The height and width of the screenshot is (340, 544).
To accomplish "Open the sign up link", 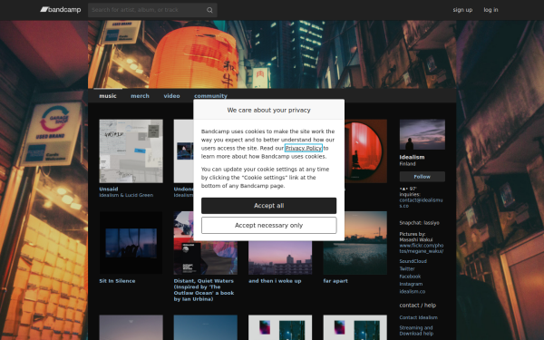I will point(462,10).
